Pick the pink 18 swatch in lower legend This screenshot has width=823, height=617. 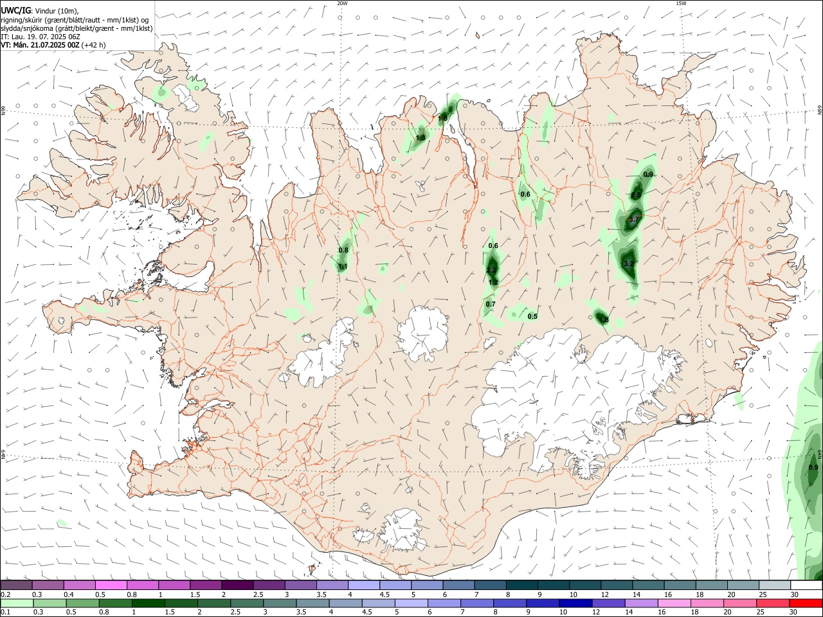click(x=707, y=603)
